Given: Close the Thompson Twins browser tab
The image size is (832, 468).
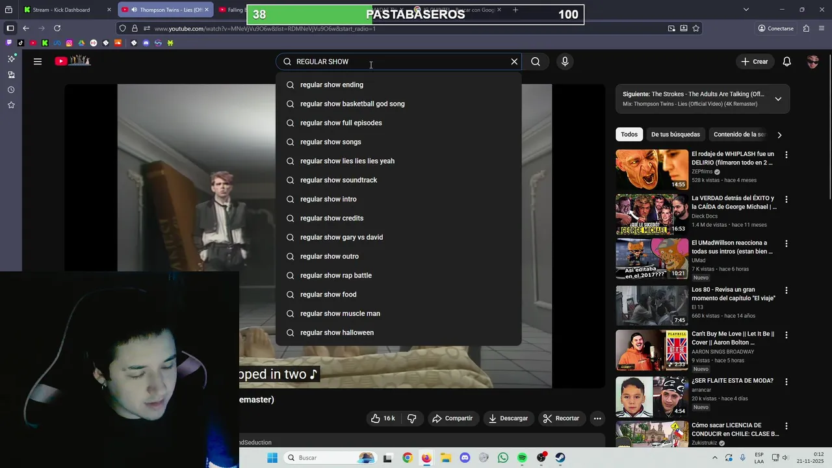Looking at the screenshot, I should [206, 10].
